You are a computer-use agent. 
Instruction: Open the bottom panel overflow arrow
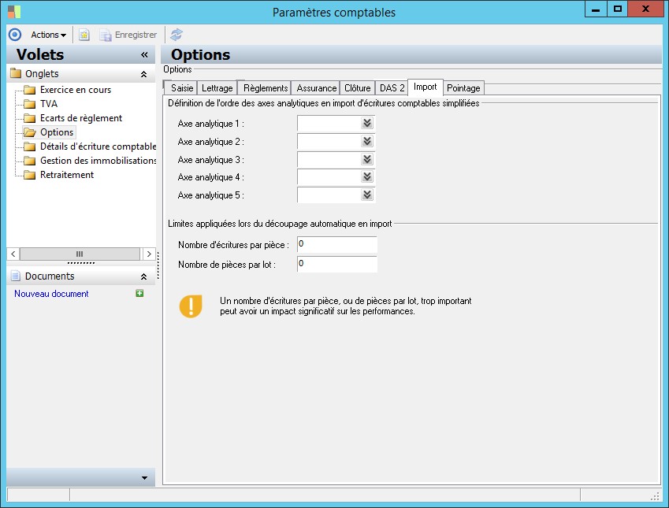click(x=144, y=478)
